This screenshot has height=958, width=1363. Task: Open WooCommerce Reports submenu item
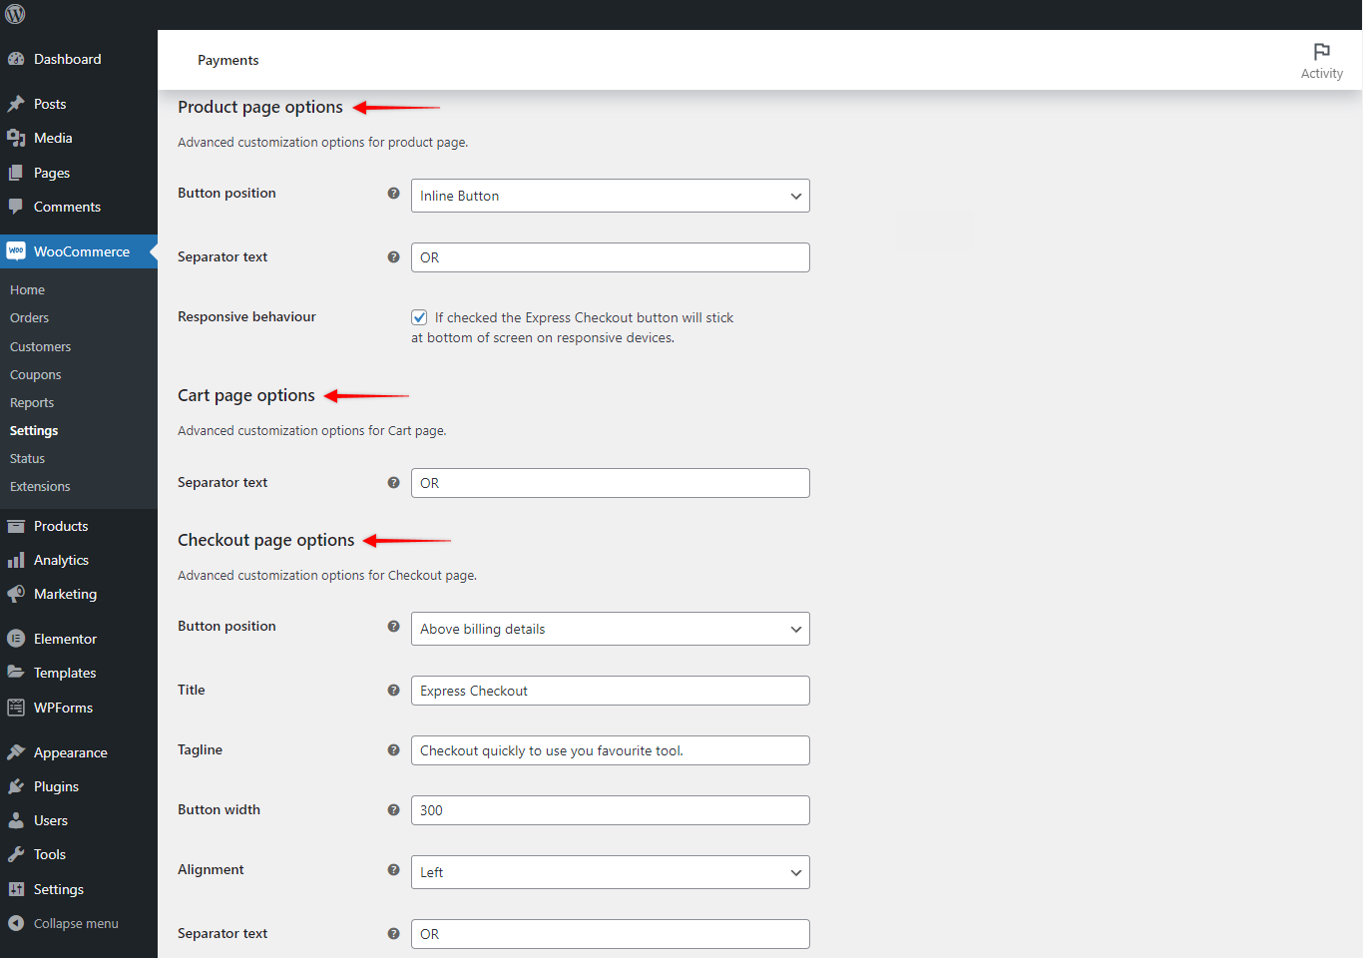(32, 403)
